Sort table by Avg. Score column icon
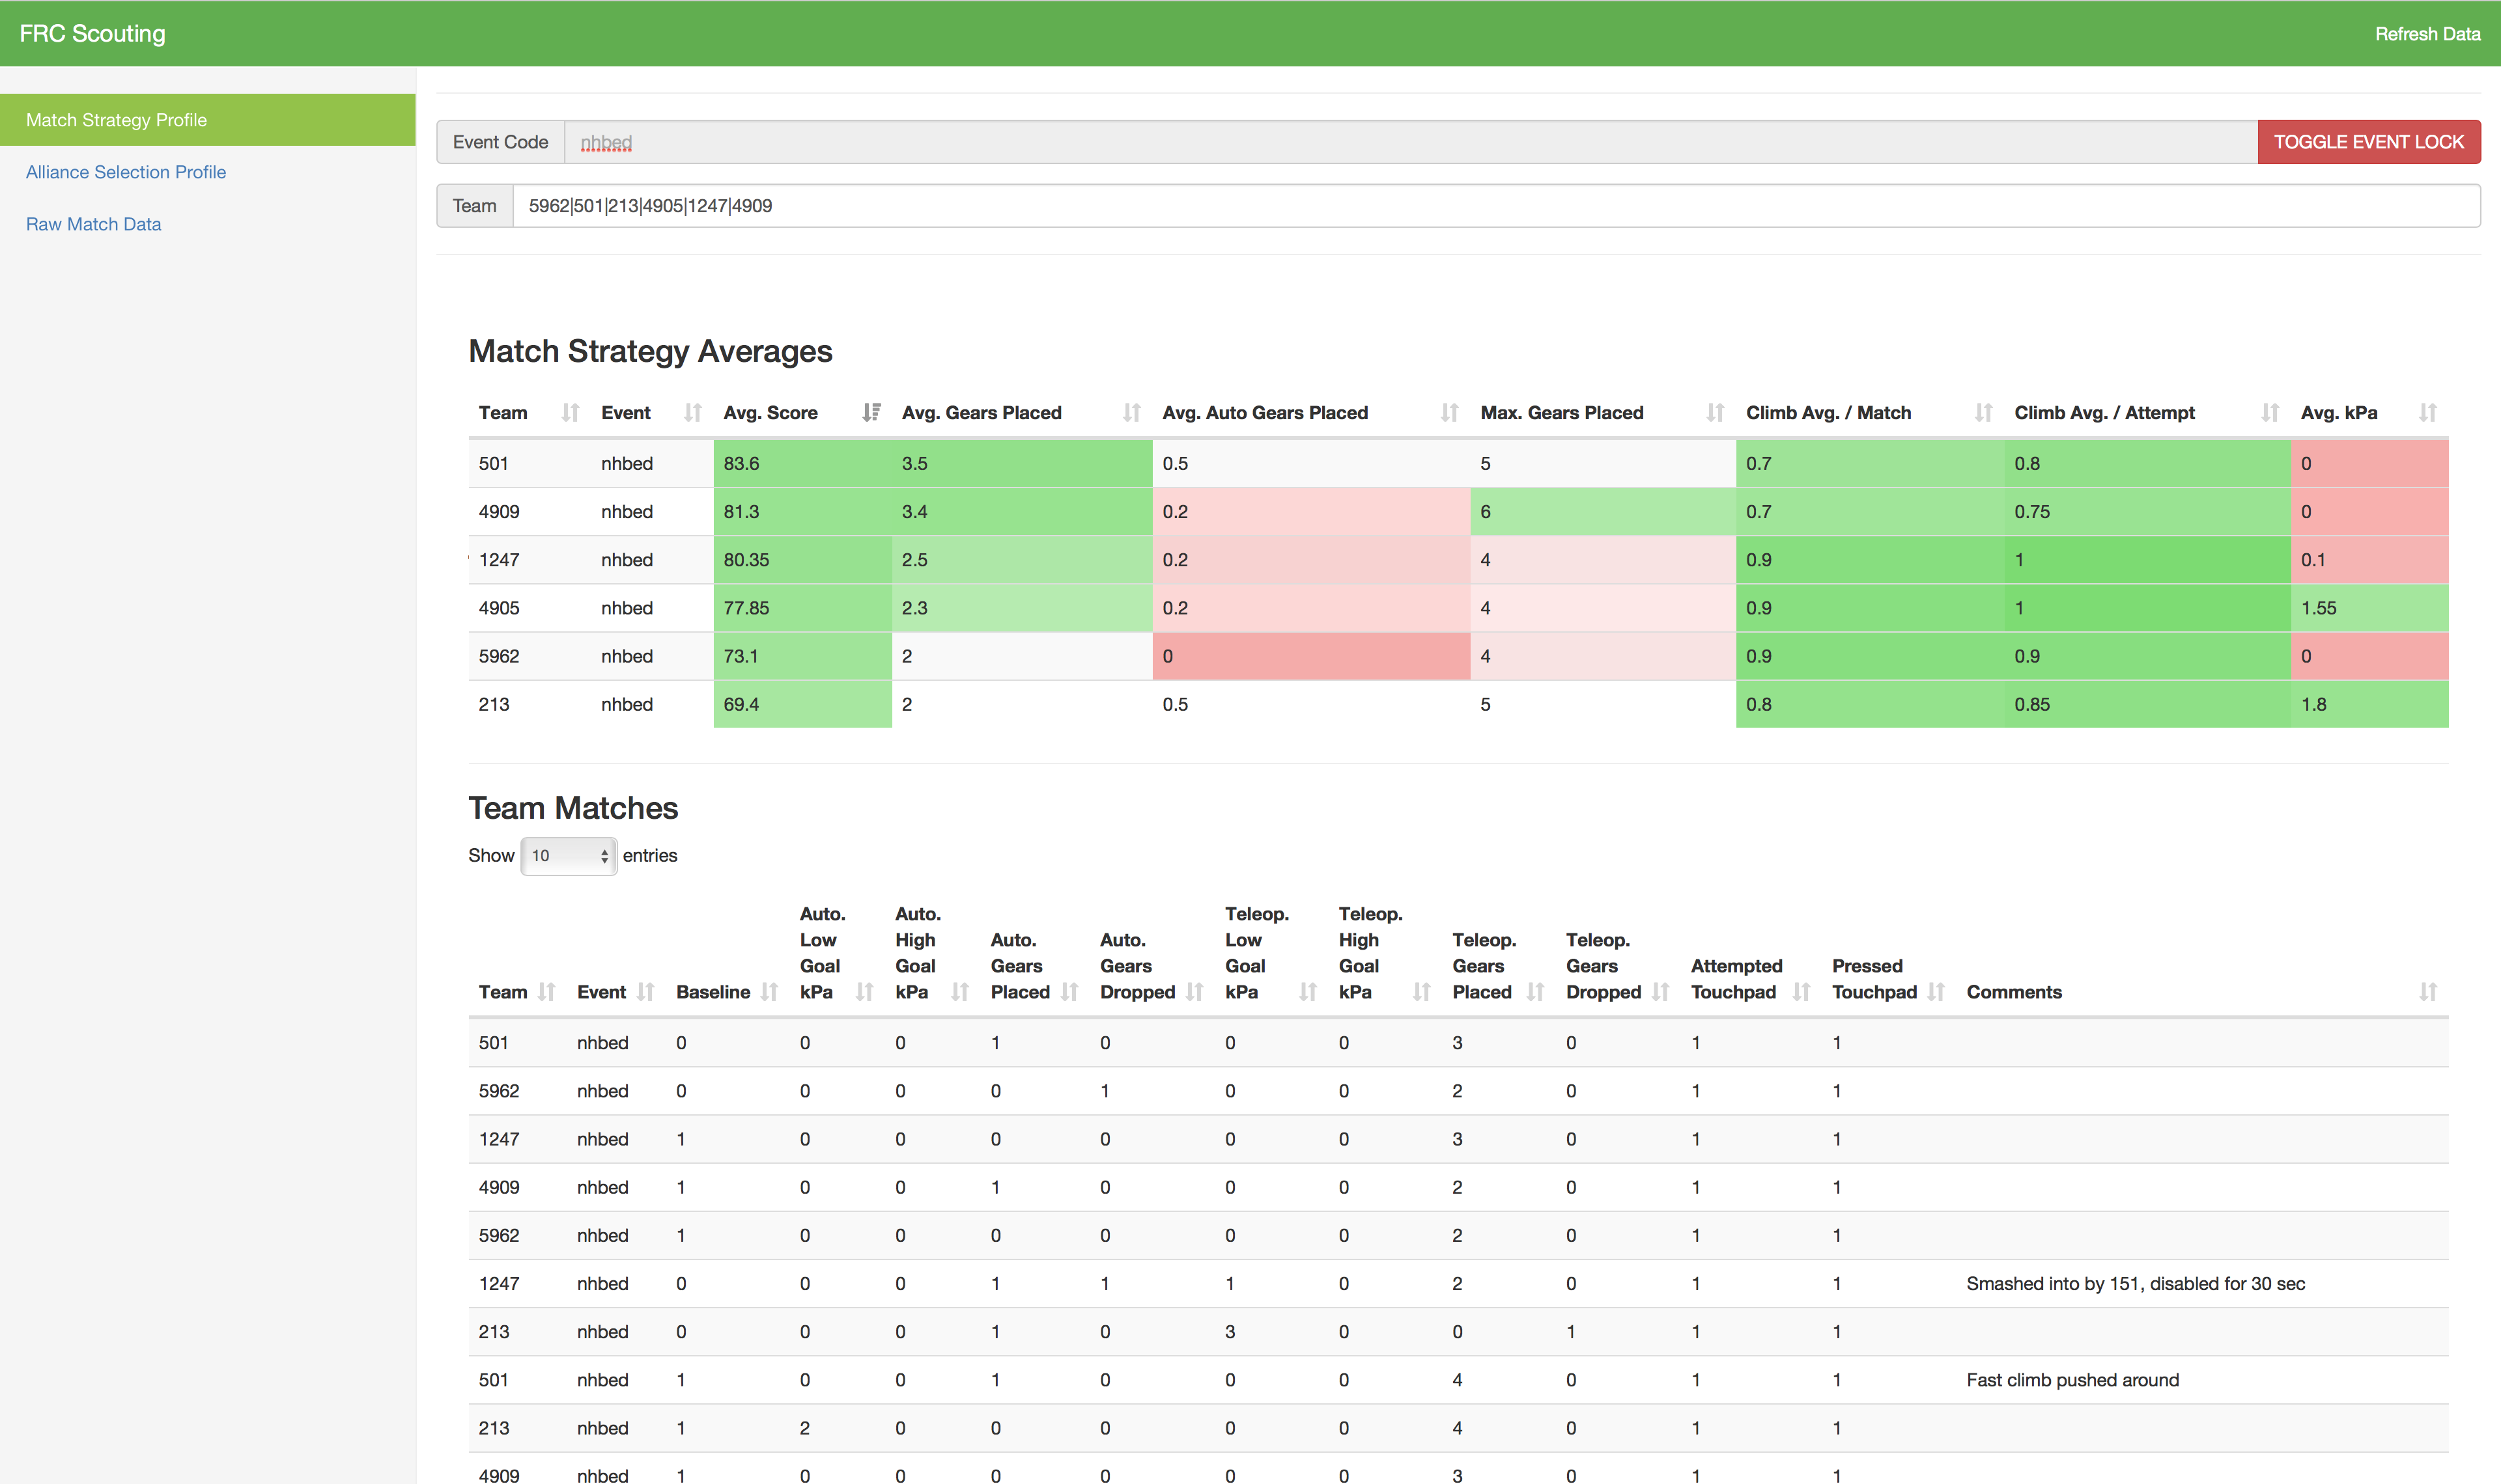The width and height of the screenshot is (2501, 1484). coord(871,412)
